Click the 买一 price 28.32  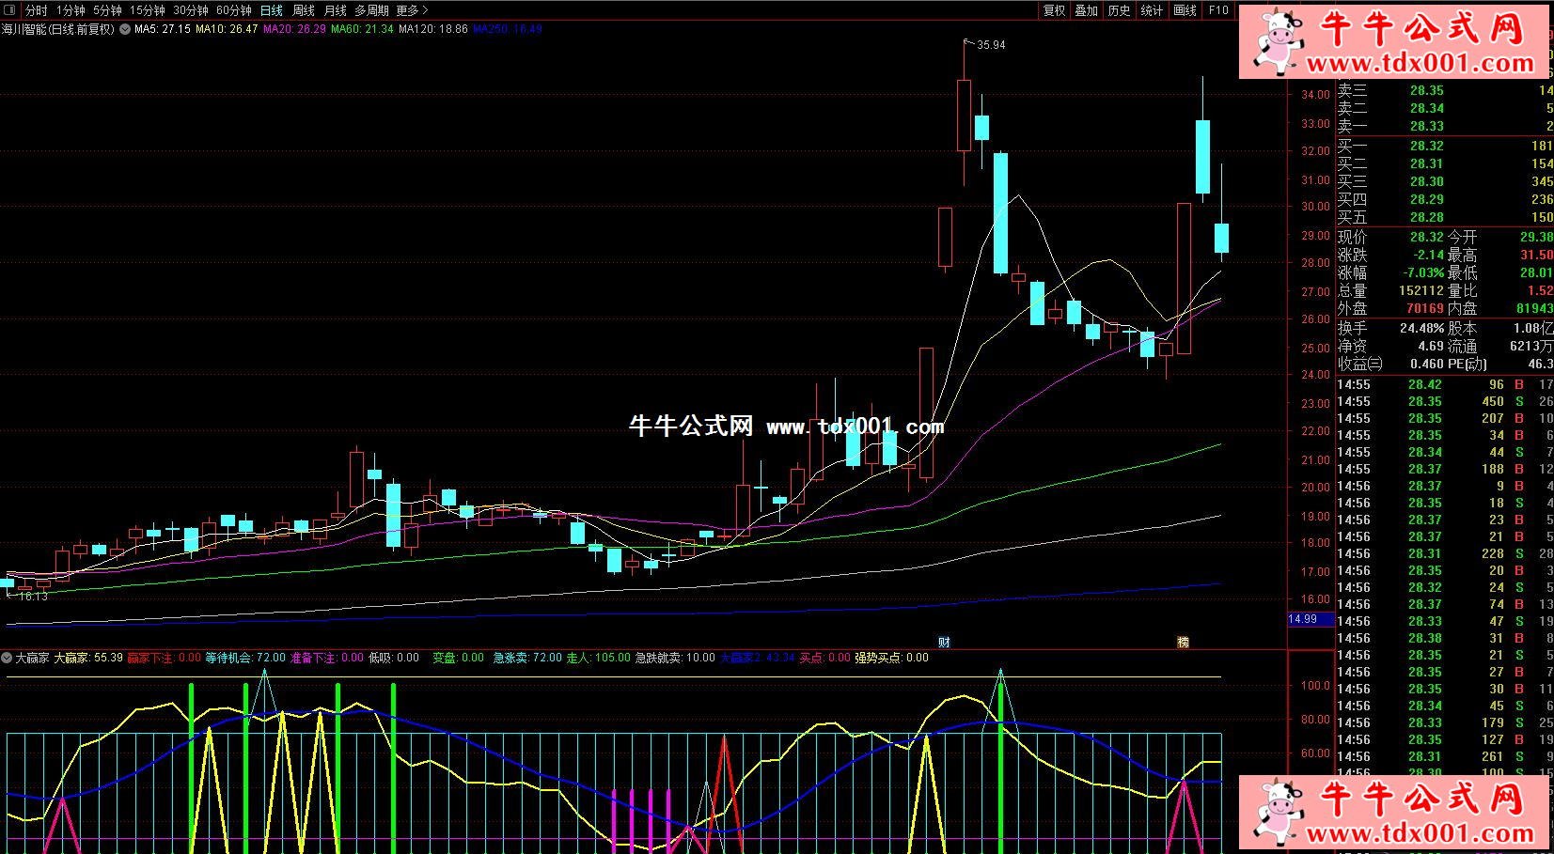(1426, 147)
